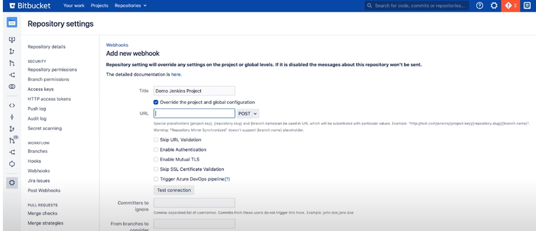Select Repository permissions in settings menu

click(x=52, y=70)
